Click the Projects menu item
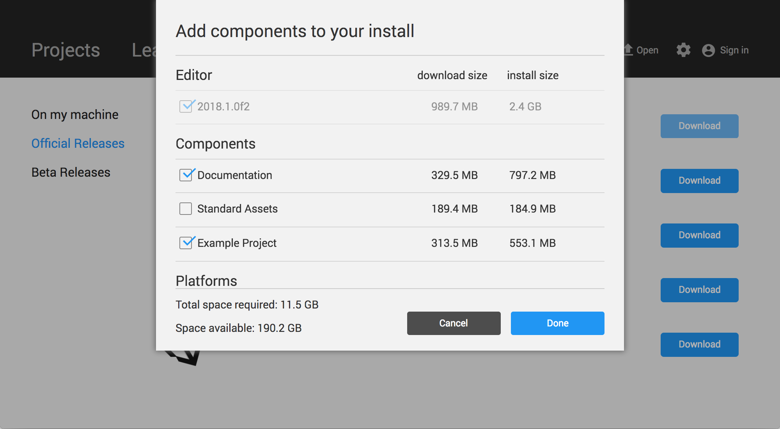Viewport: 780px width, 429px height. pos(65,50)
